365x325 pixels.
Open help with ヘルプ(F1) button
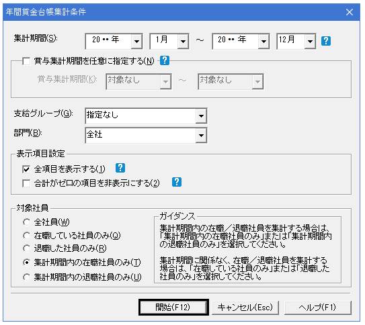pyautogui.click(x=318, y=308)
